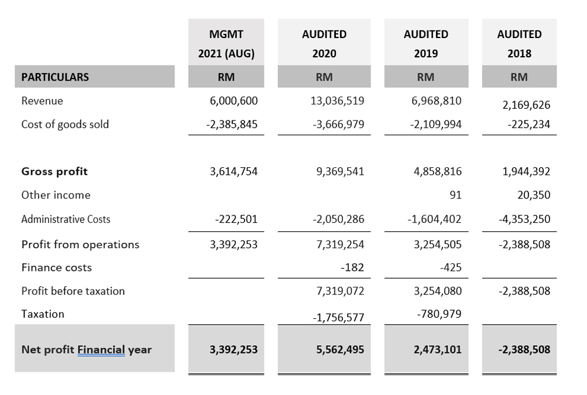Viewport: 587px width, 395px height.
Task: Select the MGMT 2021 (AUG) column header
Action: (226, 44)
